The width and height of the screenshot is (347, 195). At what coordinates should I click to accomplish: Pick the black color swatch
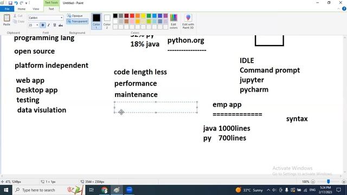pos(115,16)
